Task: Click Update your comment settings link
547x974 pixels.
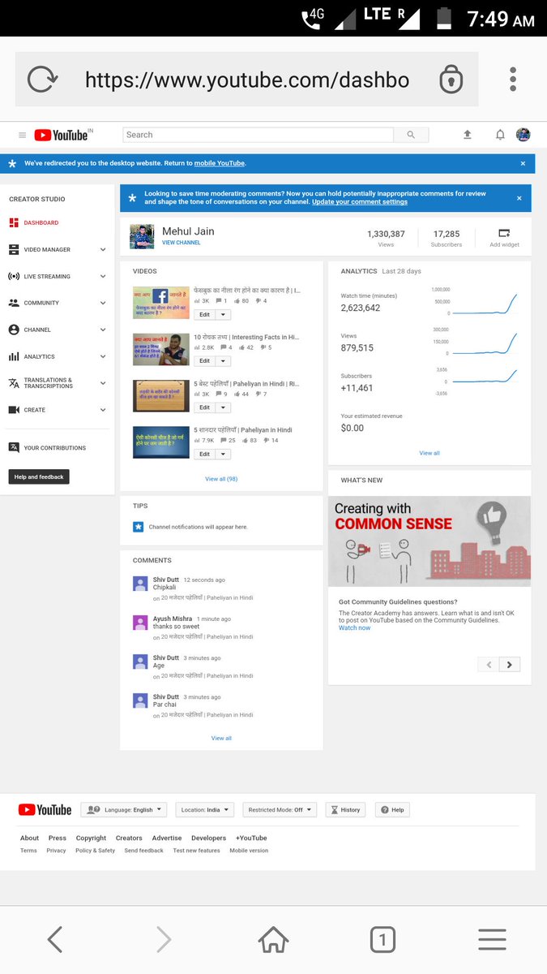Action: (360, 202)
